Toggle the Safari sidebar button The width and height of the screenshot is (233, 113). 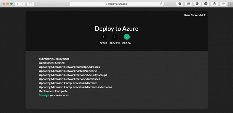click(31, 4)
